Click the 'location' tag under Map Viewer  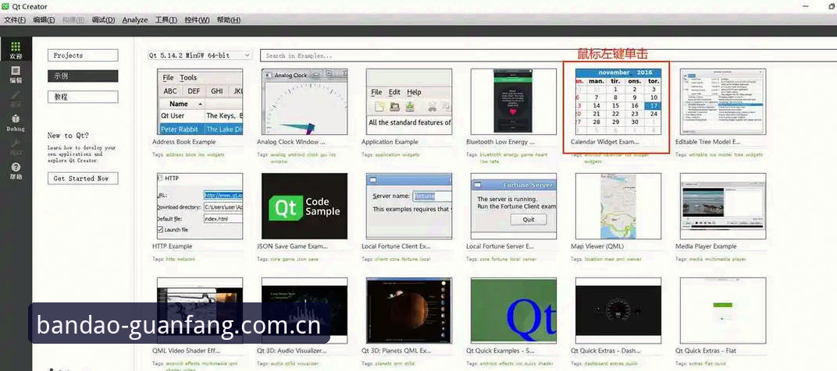[593, 259]
